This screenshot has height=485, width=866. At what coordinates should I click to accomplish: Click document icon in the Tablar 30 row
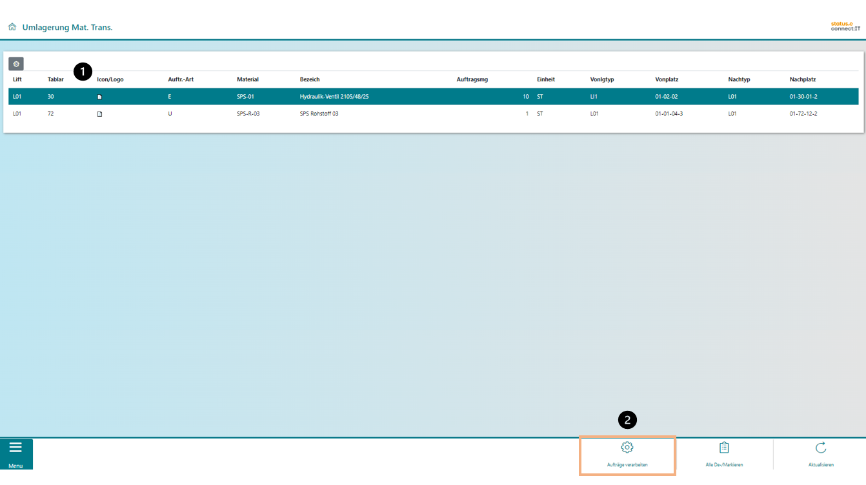click(99, 97)
